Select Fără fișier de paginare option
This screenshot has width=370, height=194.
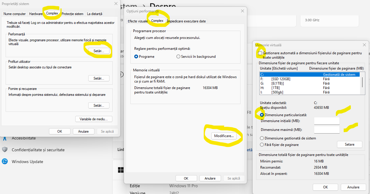262,145
